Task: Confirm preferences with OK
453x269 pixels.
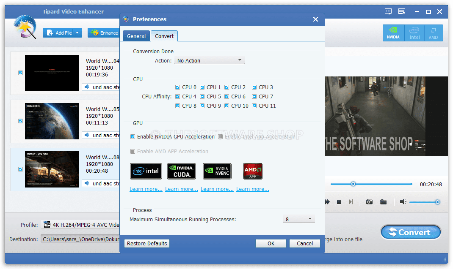Action: (271, 243)
